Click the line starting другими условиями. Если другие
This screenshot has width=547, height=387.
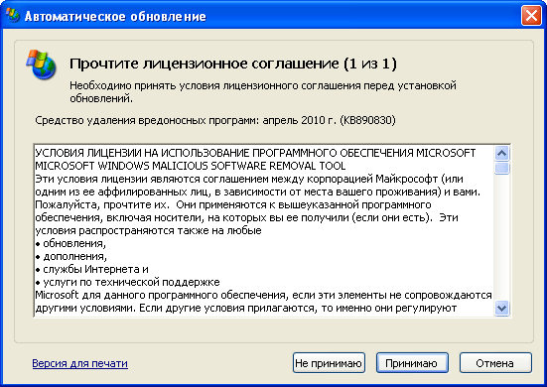[x=246, y=308]
